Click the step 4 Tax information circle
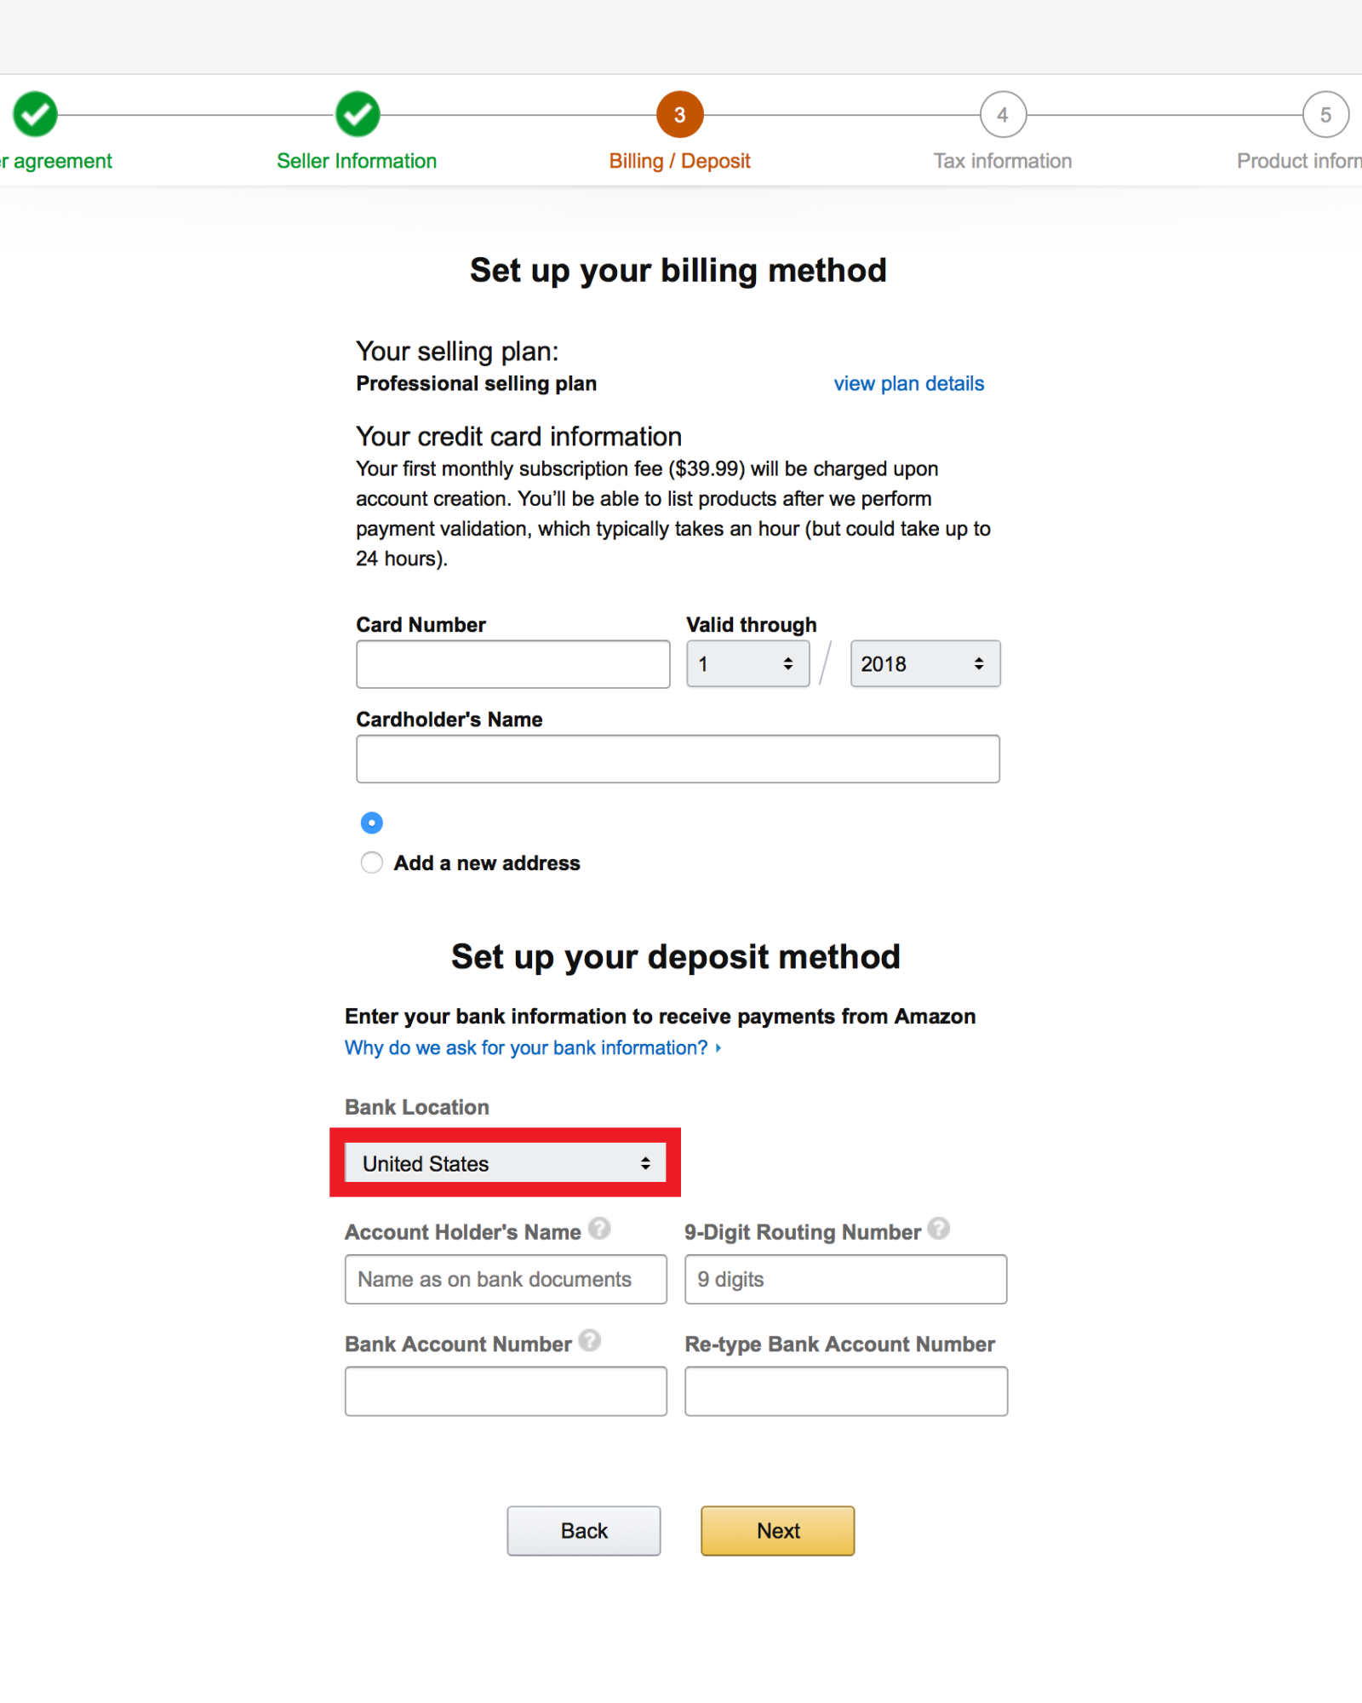Image resolution: width=1362 pixels, height=1703 pixels. click(1003, 114)
